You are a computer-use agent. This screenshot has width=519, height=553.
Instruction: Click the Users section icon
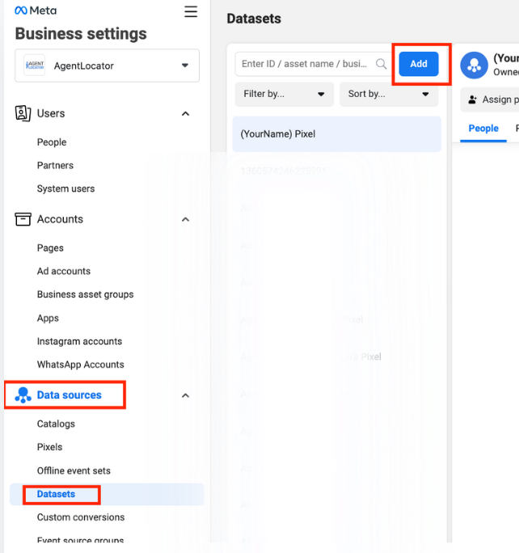(x=23, y=113)
